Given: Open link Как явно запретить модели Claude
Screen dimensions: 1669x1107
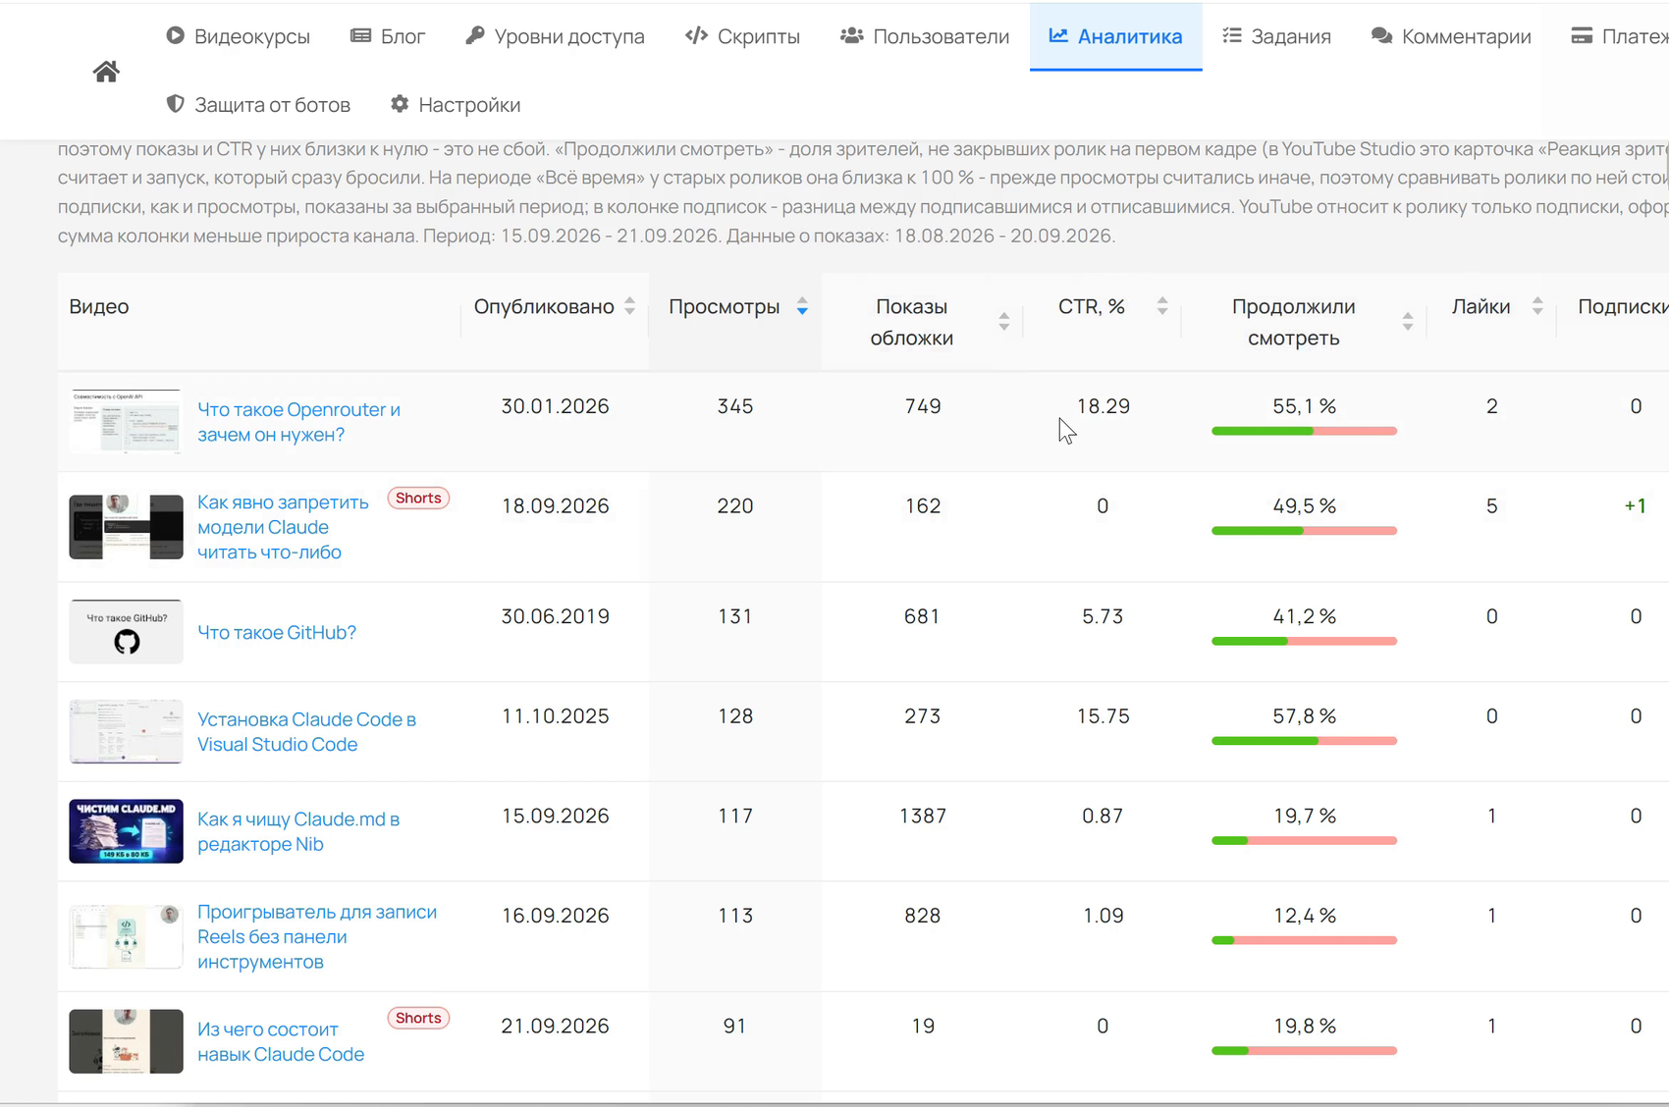Looking at the screenshot, I should pos(283,527).
